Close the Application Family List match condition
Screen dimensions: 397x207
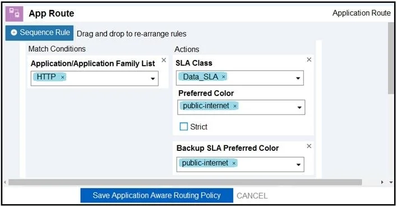(x=164, y=60)
